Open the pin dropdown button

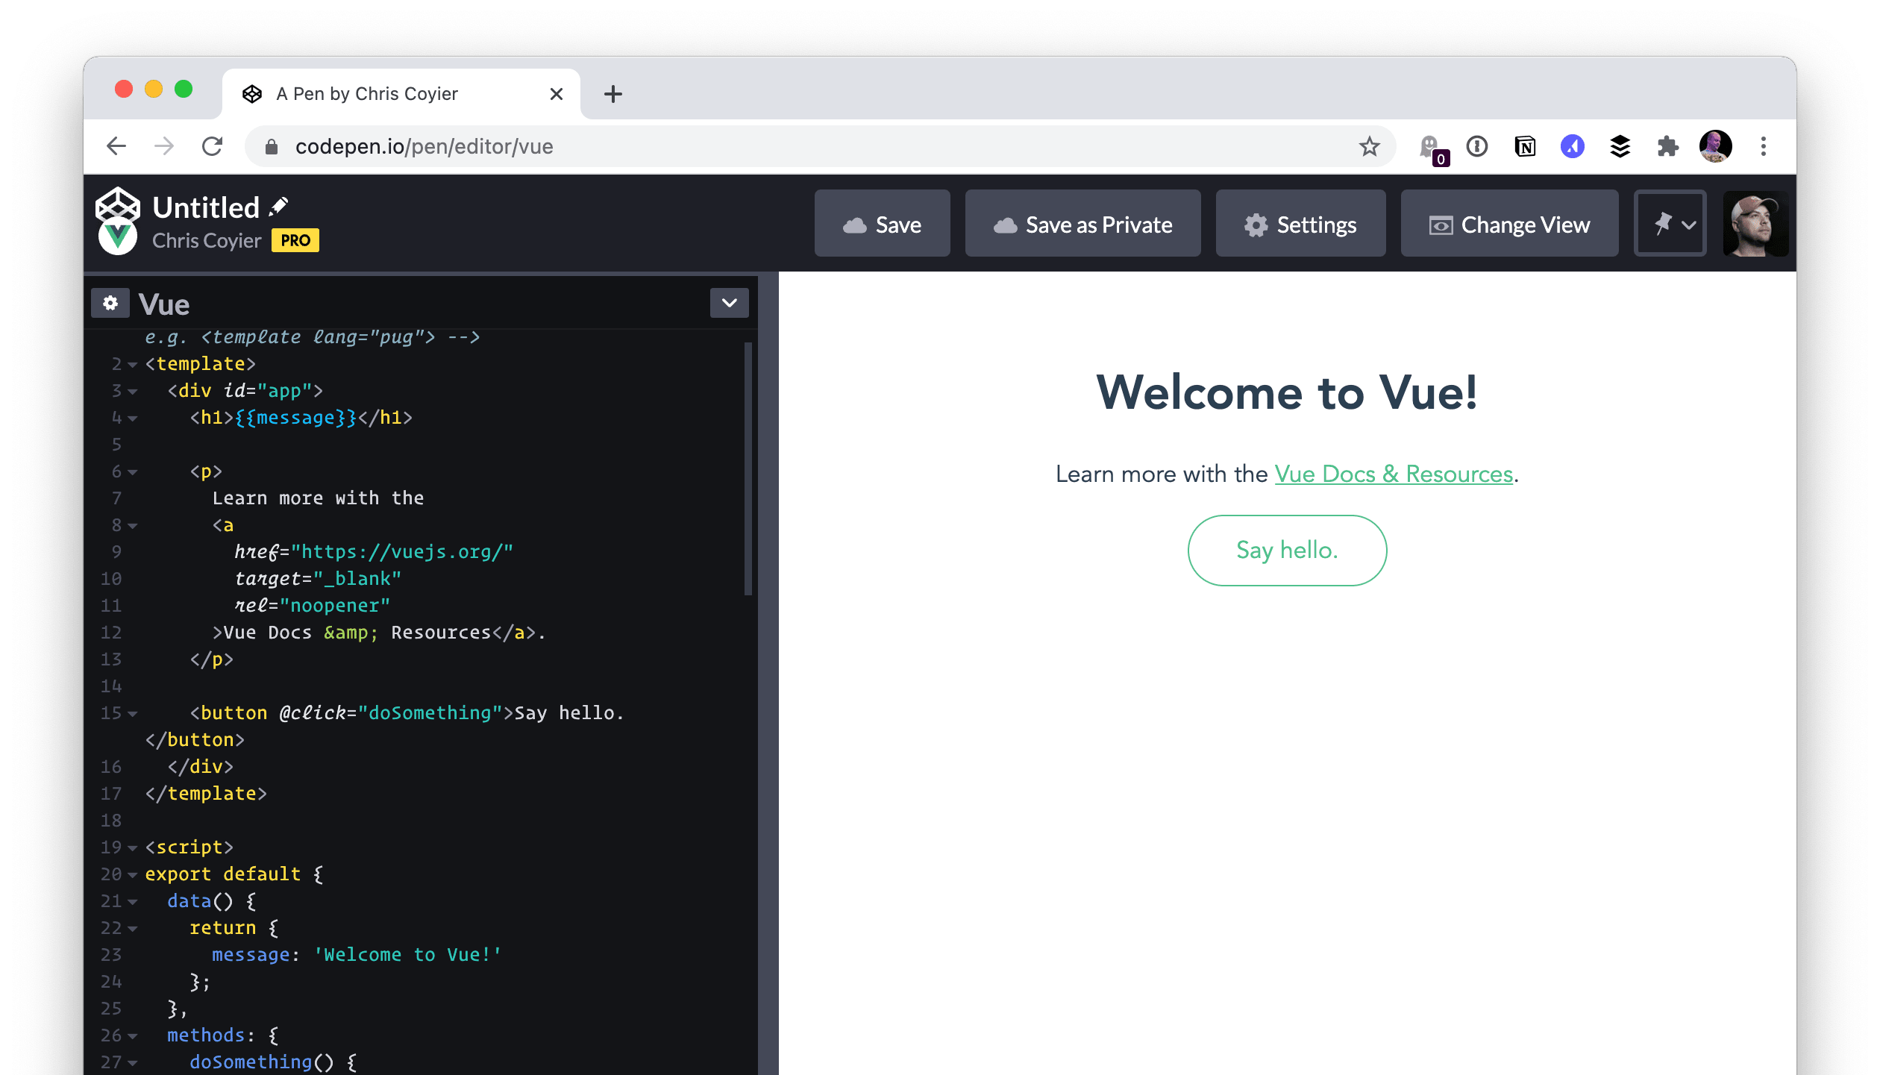[x=1670, y=224]
